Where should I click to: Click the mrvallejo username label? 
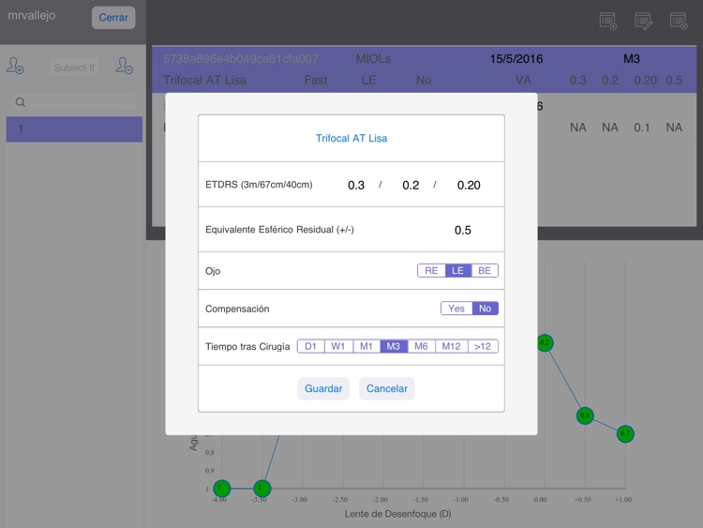point(31,15)
